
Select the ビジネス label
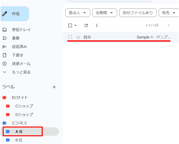pyautogui.click(x=19, y=123)
